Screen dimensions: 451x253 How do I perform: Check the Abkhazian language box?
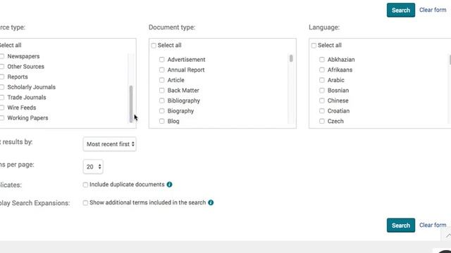[x=322, y=59]
